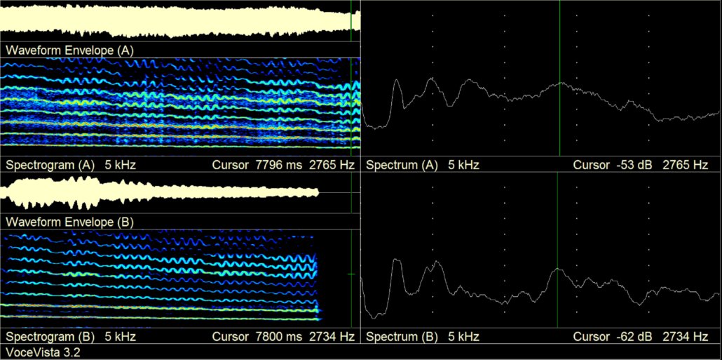Click the Spectrum (A) cursor frequency 2765 Hz
Viewport: 722px width, 360px height.
[x=685, y=164]
